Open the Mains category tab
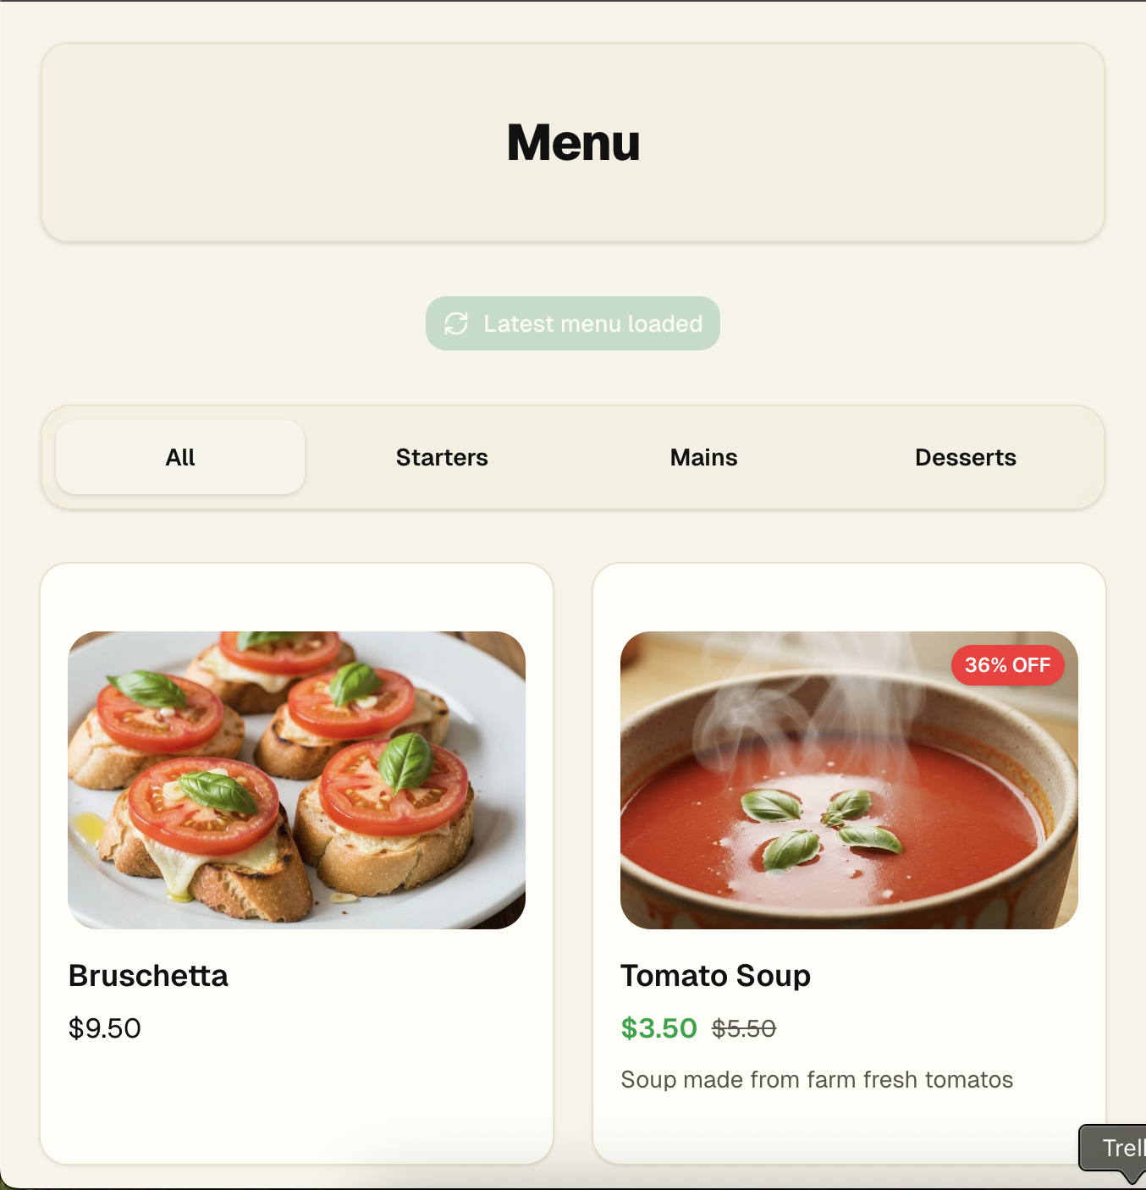The width and height of the screenshot is (1146, 1190). point(703,457)
